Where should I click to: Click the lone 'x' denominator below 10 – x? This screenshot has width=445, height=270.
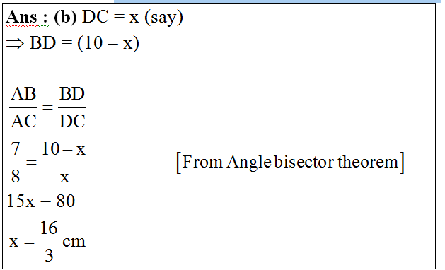[x=64, y=177]
